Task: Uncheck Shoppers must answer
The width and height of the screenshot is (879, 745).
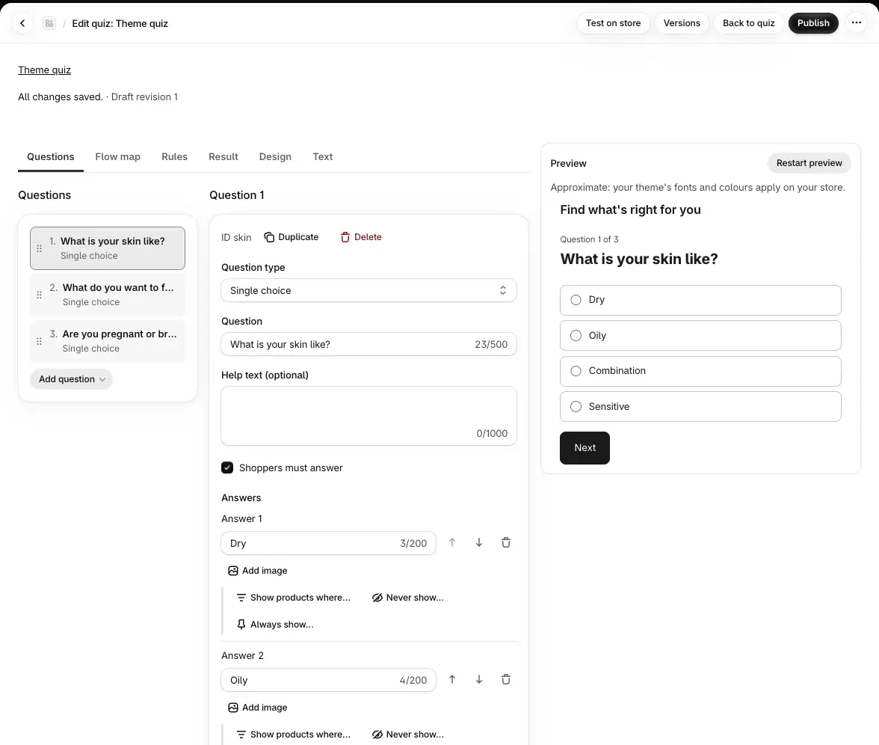Action: [x=227, y=468]
